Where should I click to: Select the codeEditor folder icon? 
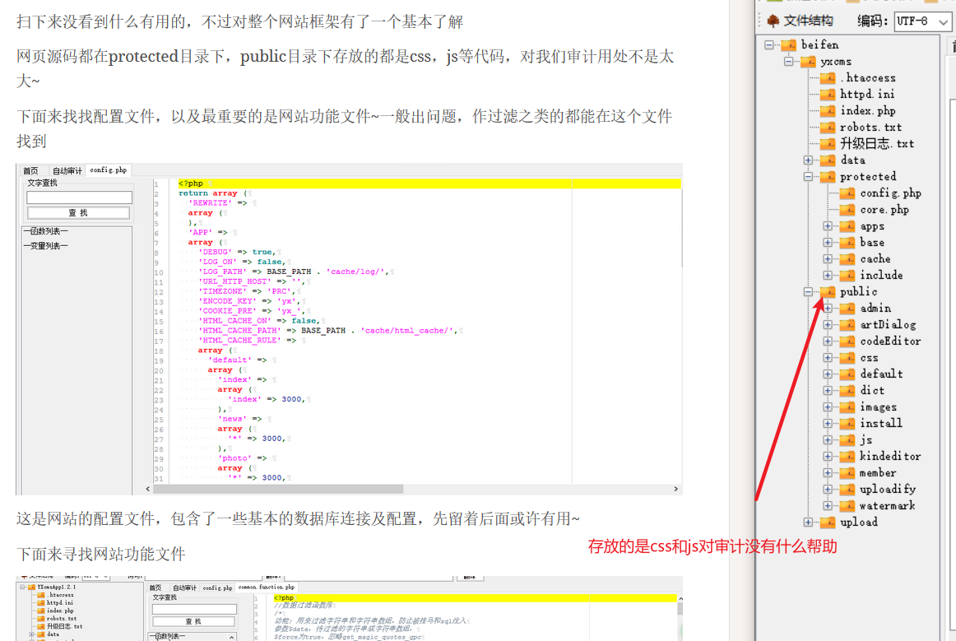tap(847, 341)
